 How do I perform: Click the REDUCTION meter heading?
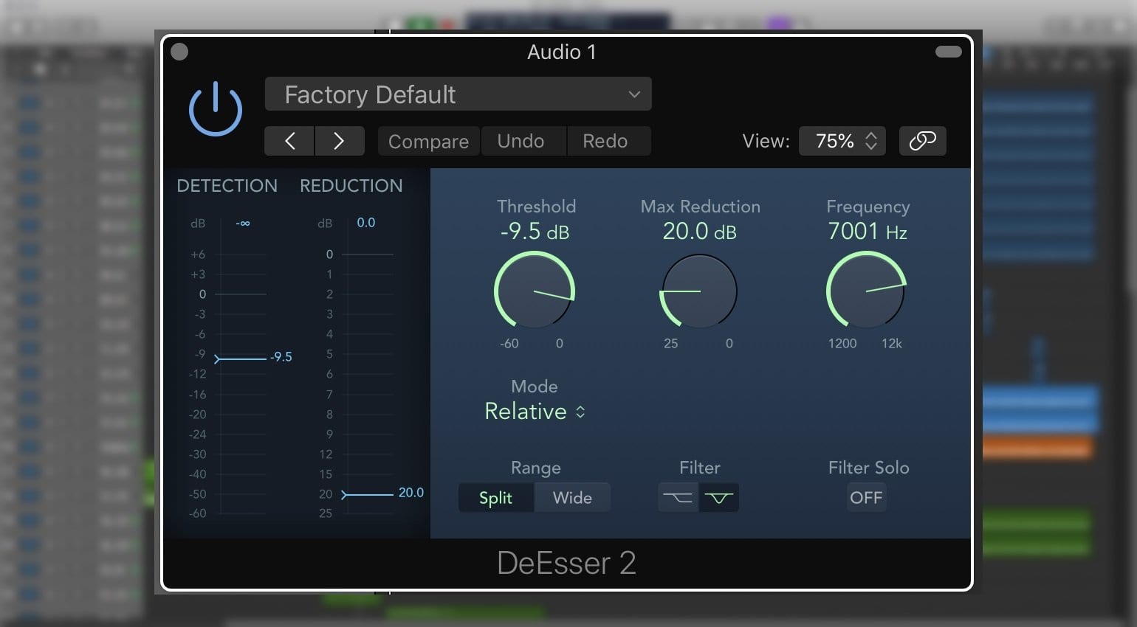click(x=351, y=186)
